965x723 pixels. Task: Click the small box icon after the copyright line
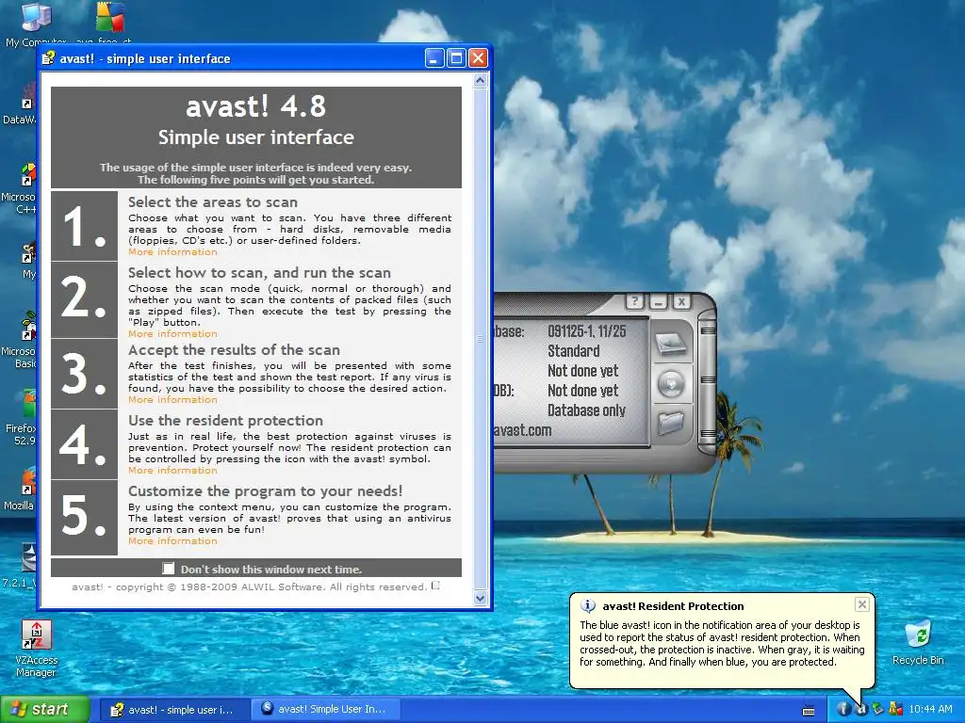click(x=435, y=586)
